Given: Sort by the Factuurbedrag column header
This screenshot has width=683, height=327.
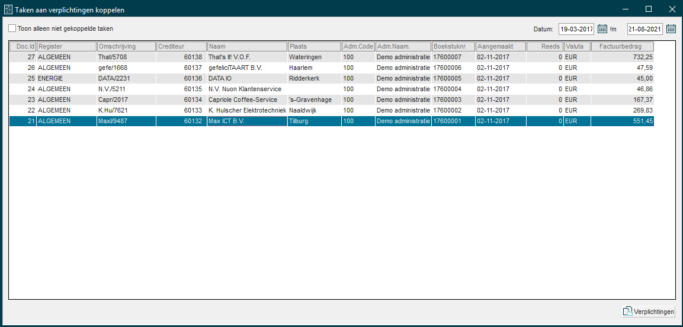Looking at the screenshot, I should [x=622, y=46].
